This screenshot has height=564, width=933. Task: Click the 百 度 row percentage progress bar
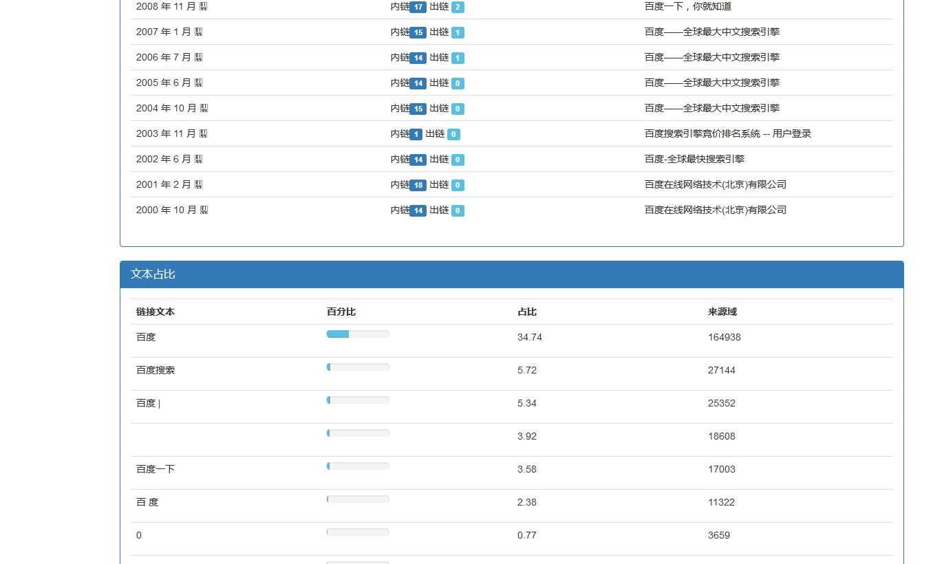click(x=358, y=499)
